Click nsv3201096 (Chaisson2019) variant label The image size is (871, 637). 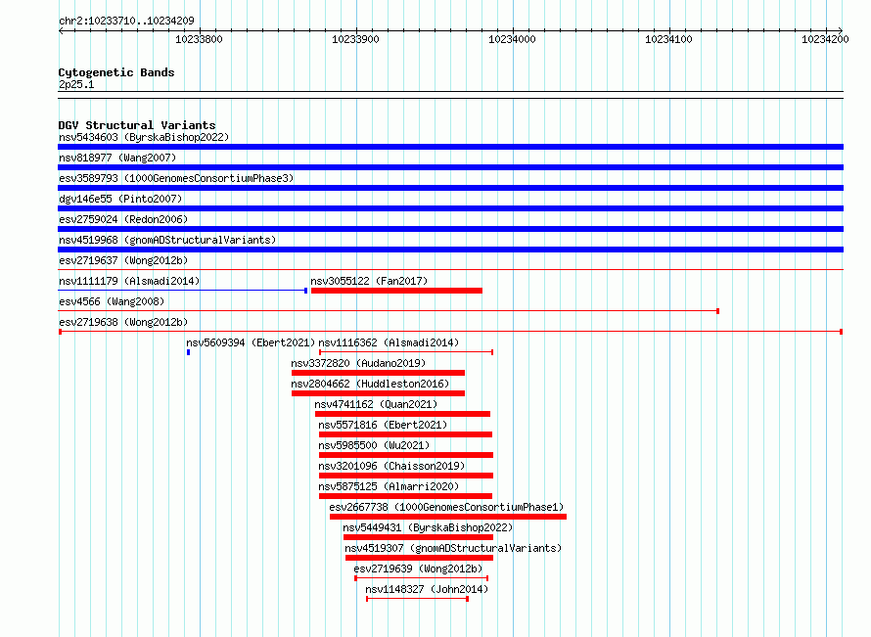point(391,466)
